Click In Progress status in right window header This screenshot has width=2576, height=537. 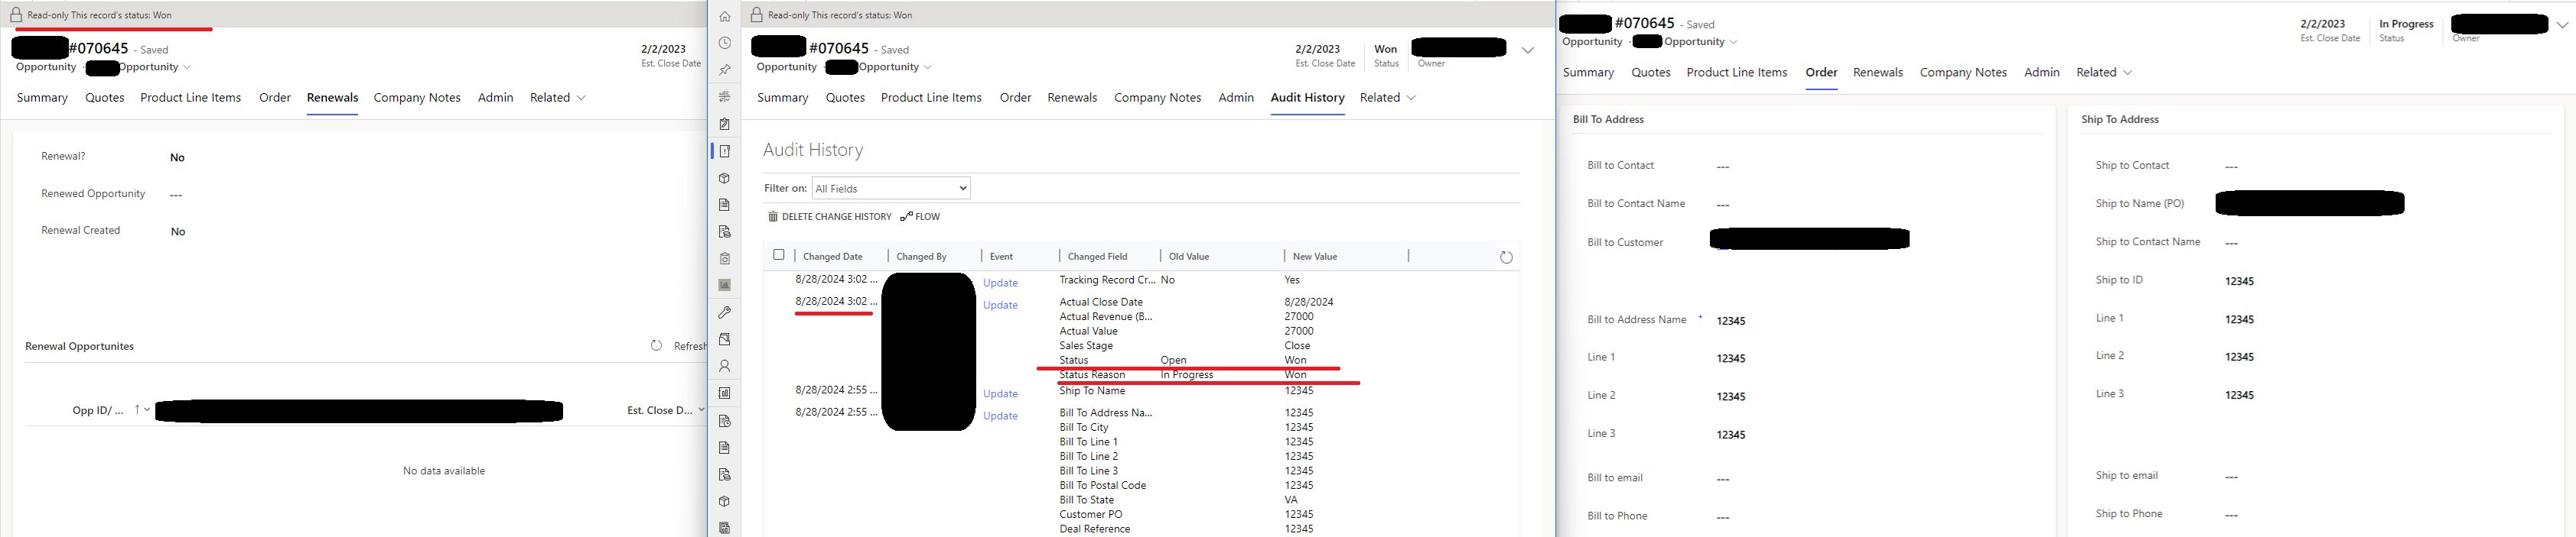click(x=2406, y=24)
